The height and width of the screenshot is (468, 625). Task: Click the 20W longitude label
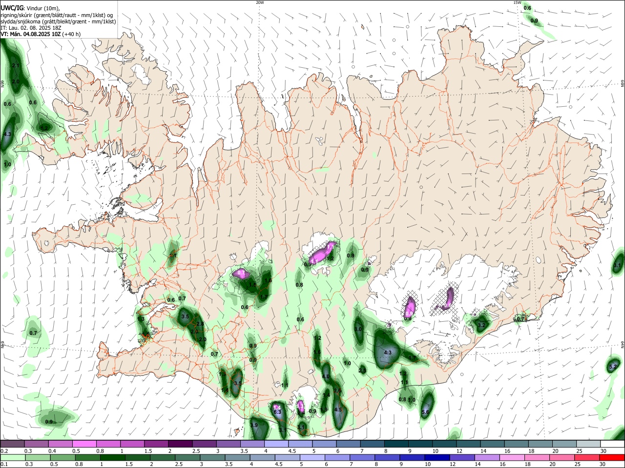(x=260, y=2)
